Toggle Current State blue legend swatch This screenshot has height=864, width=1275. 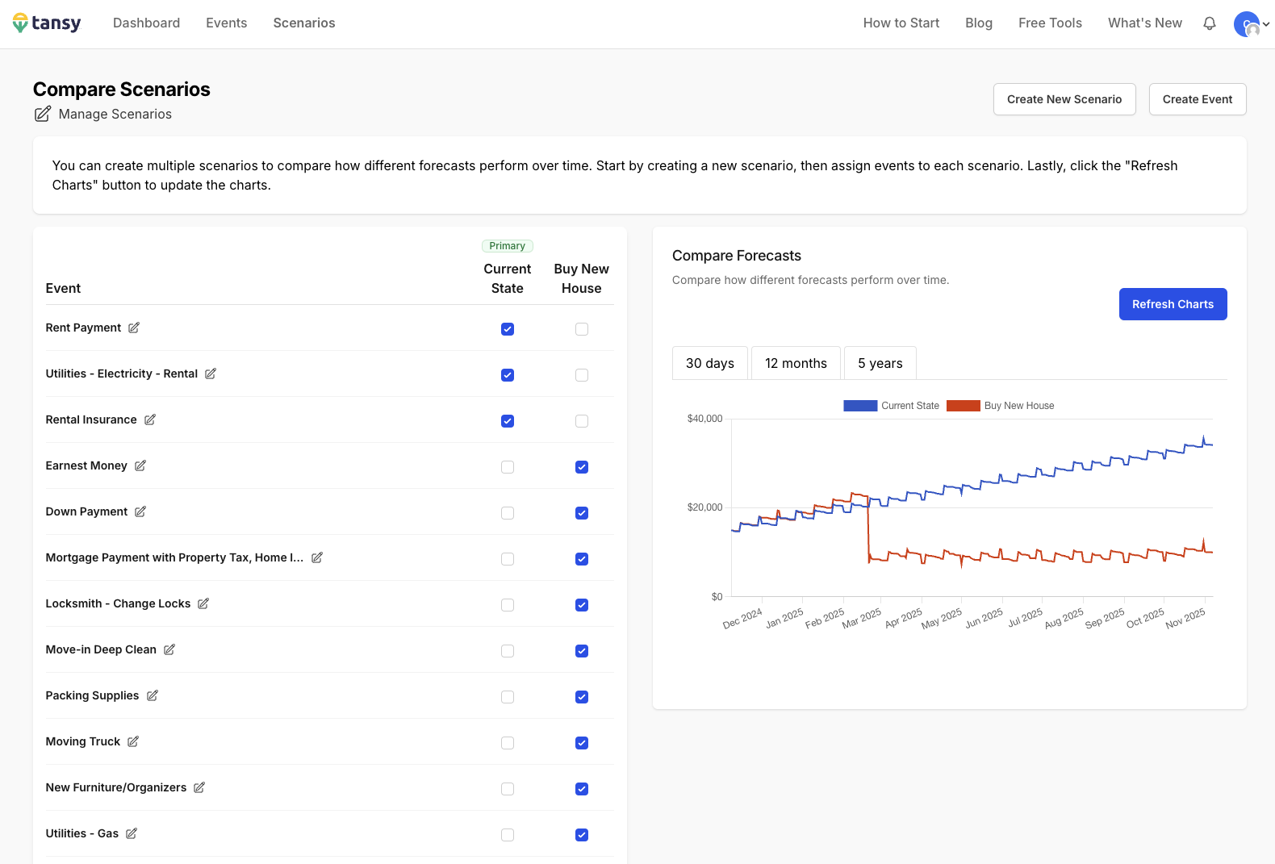[859, 406]
